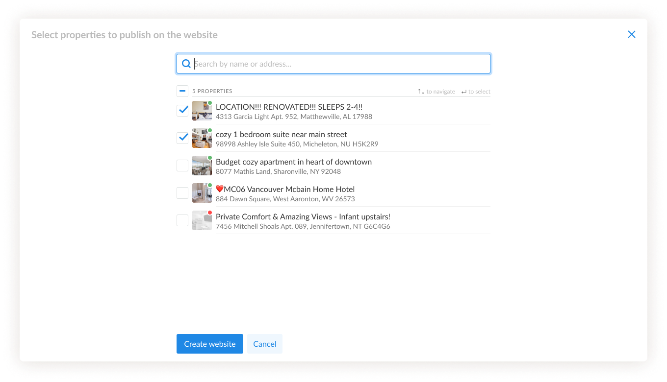
Task: Click the search magnifier icon
Action: pyautogui.click(x=186, y=64)
